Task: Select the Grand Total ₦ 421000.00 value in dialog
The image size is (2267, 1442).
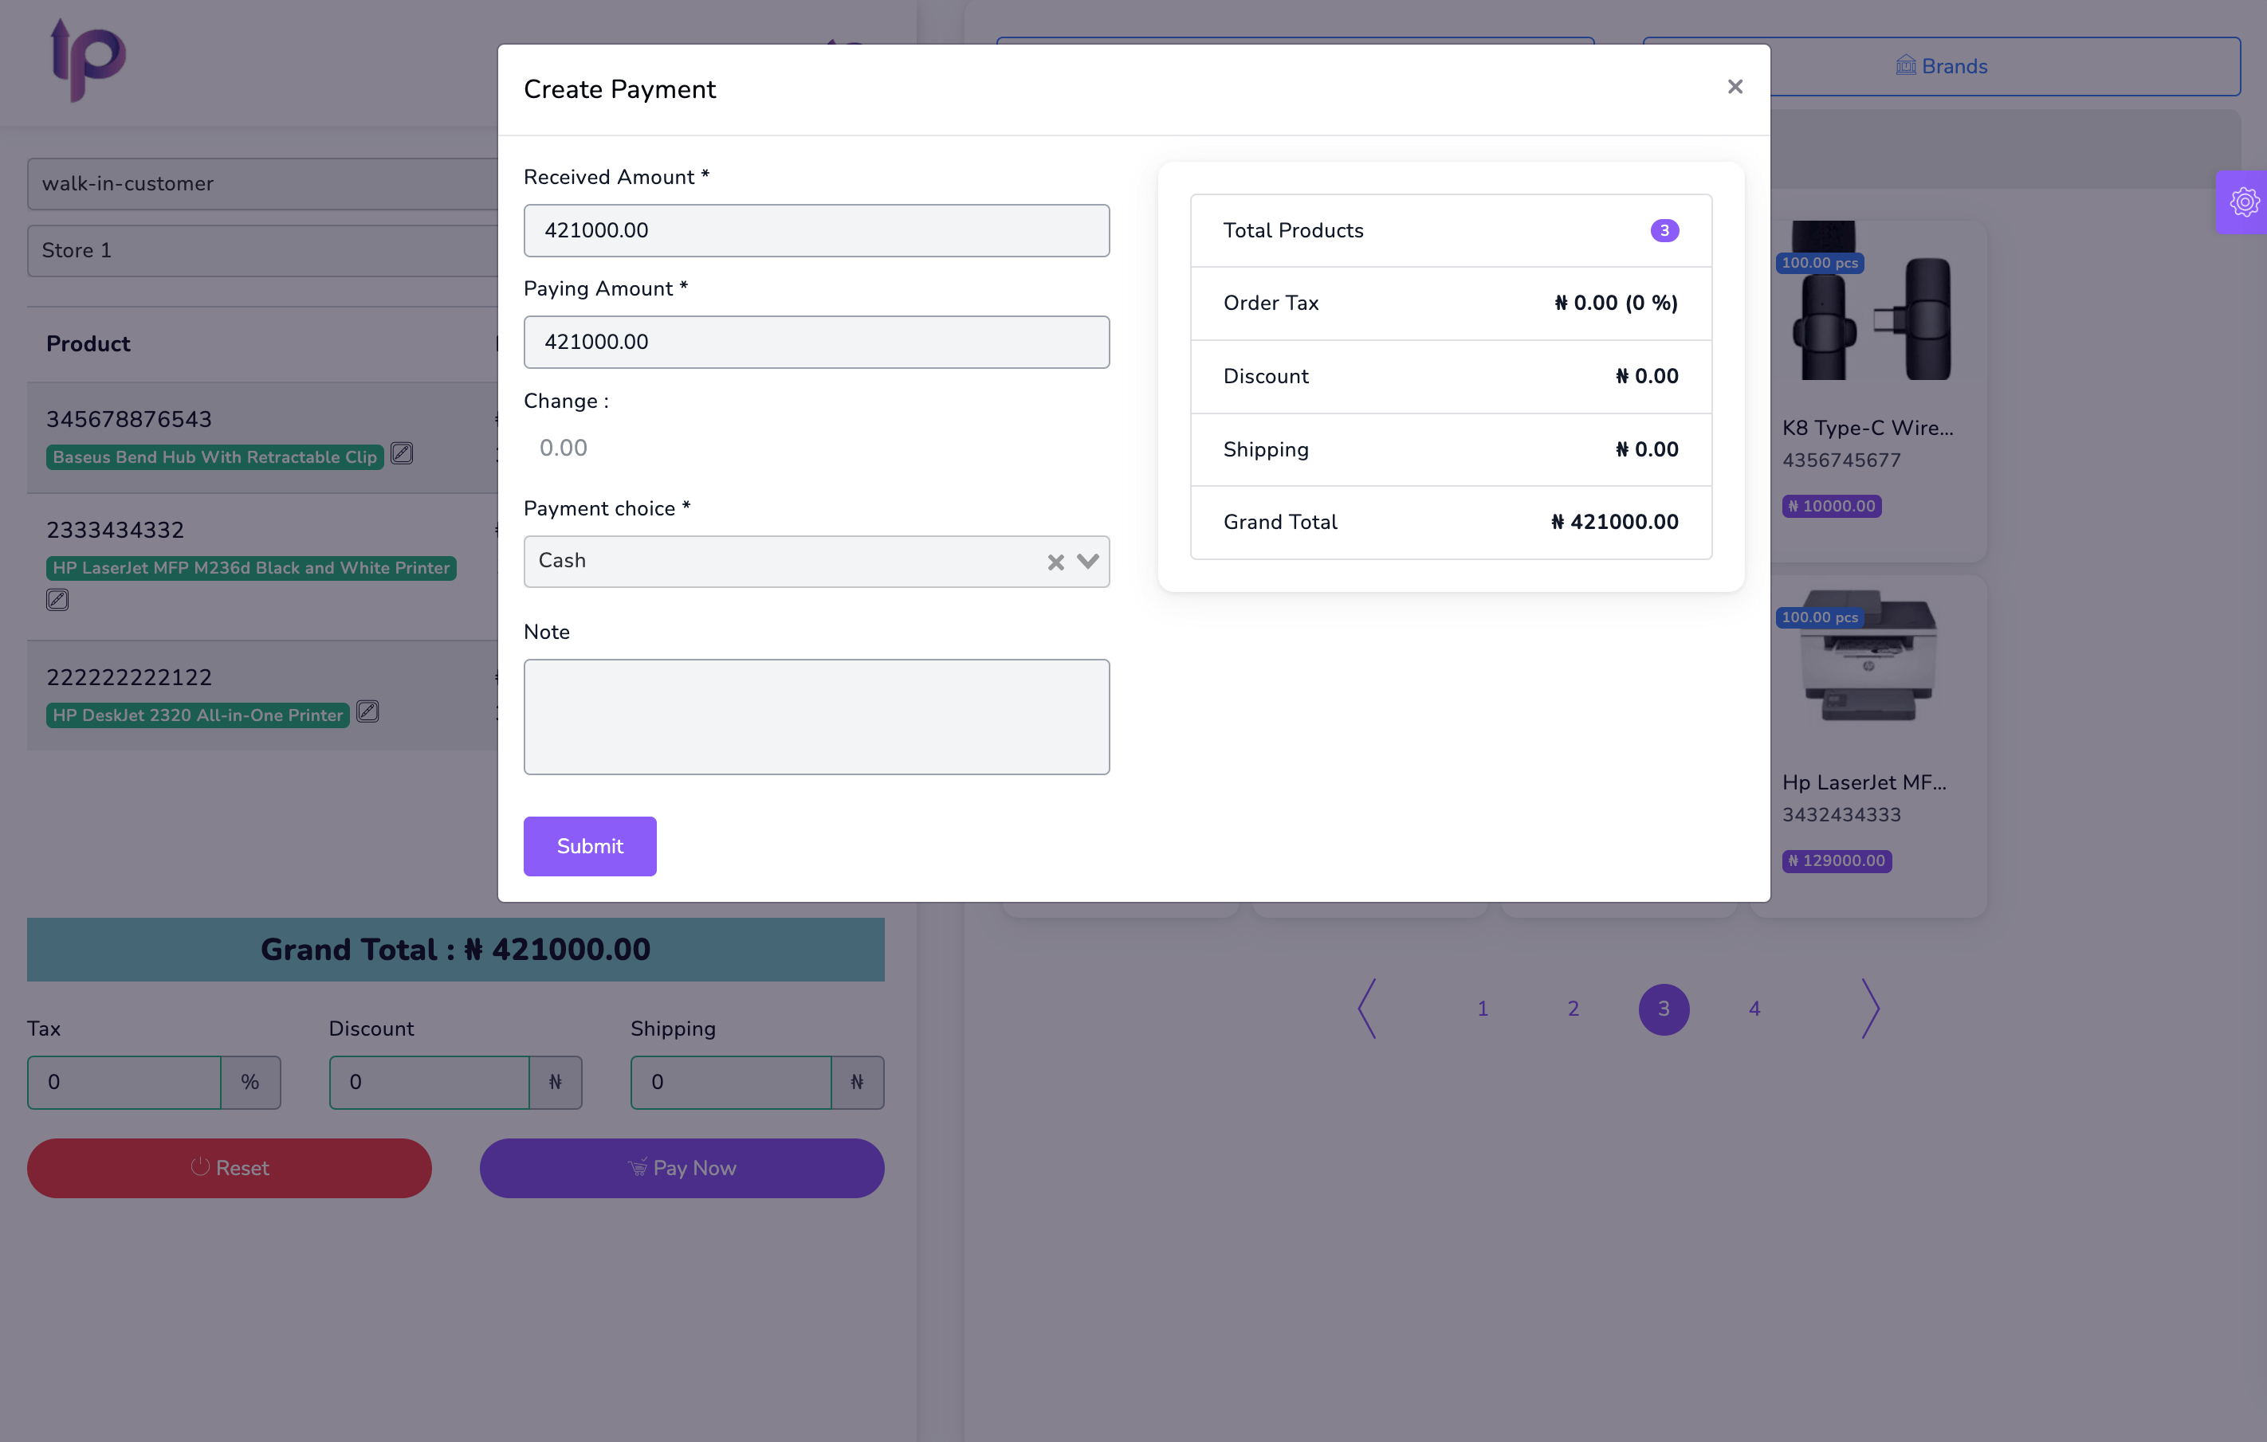Action: tap(1615, 522)
